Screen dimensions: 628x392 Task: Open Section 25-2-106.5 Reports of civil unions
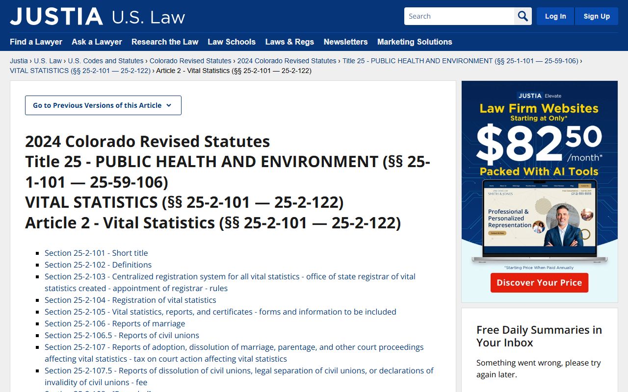pos(122,335)
